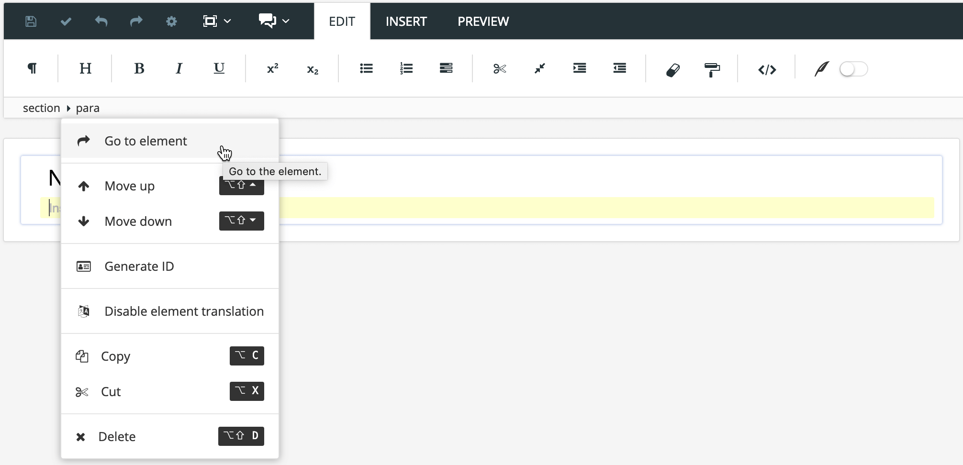
Task: Insert a bulleted list
Action: (366, 69)
